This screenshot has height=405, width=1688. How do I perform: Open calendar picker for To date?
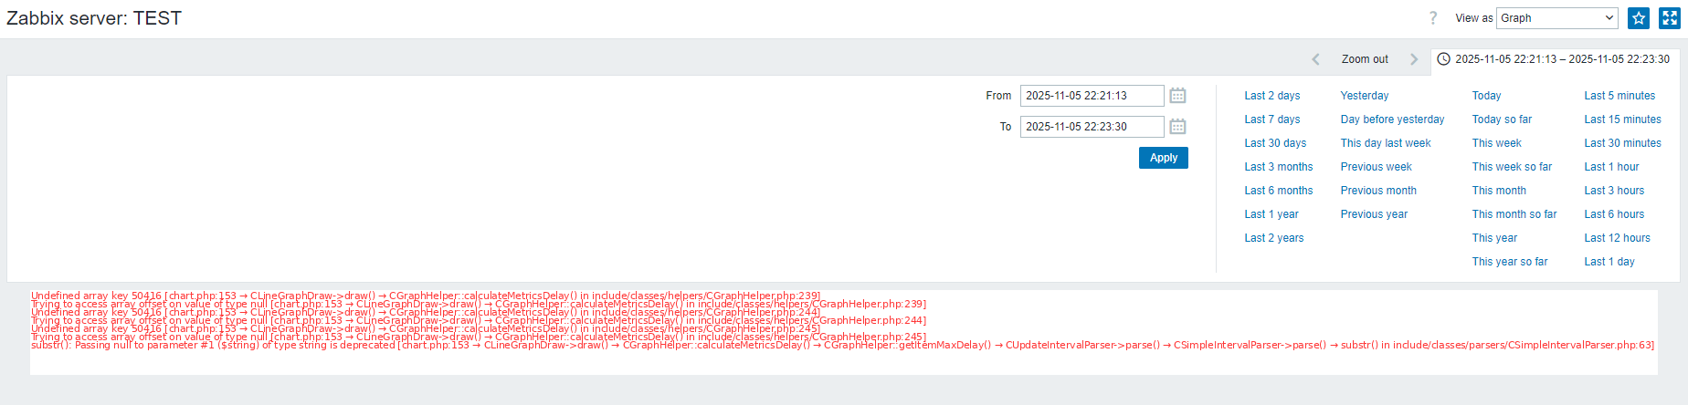pyautogui.click(x=1177, y=127)
